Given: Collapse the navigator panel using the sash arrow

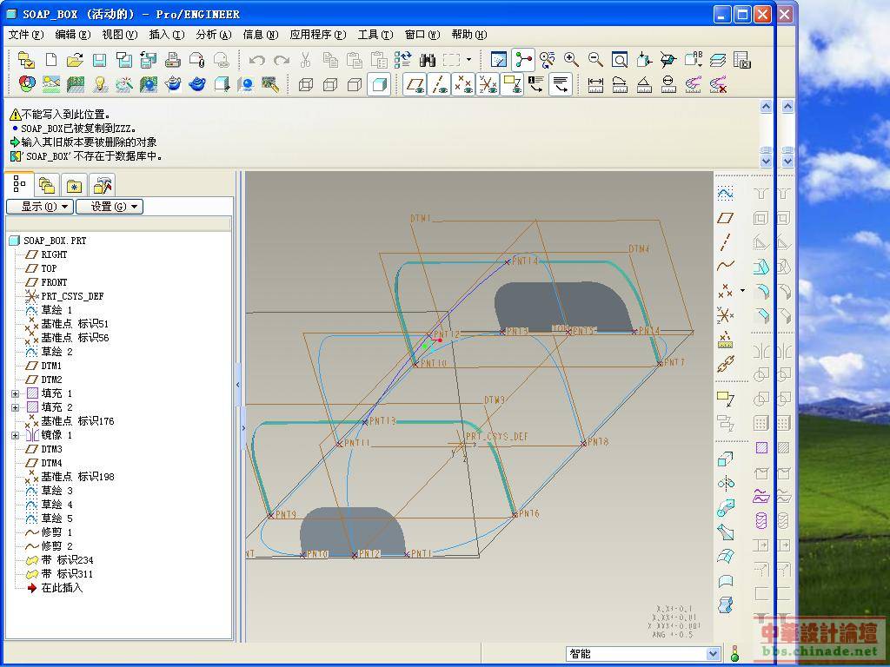Looking at the screenshot, I should tap(238, 385).
